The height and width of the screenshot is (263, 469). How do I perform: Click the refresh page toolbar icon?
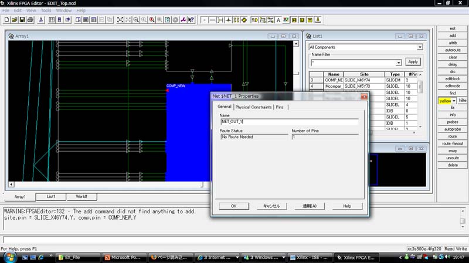pos(168,20)
